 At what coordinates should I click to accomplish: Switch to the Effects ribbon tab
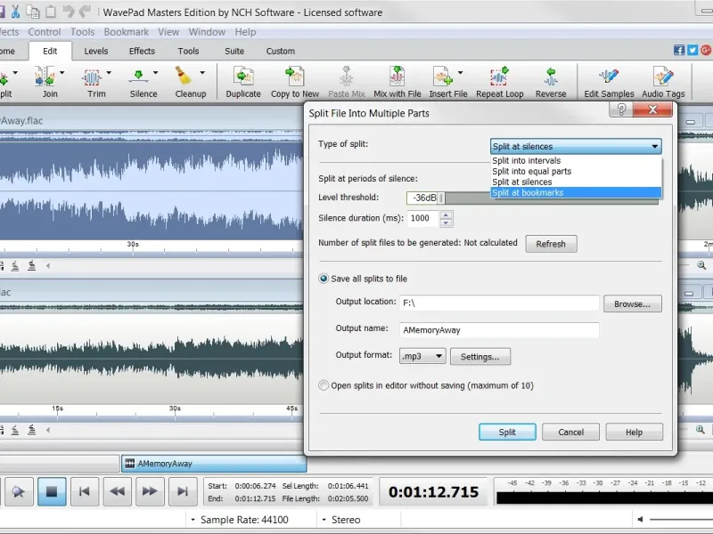pos(142,51)
